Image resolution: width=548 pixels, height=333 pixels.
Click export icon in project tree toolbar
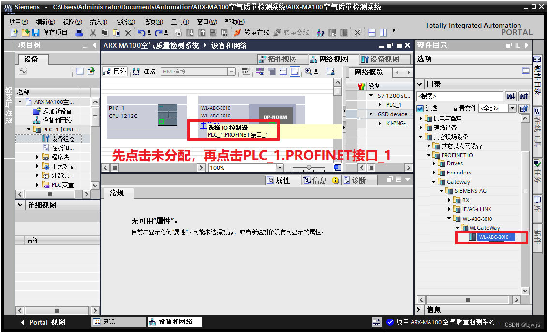click(91, 71)
